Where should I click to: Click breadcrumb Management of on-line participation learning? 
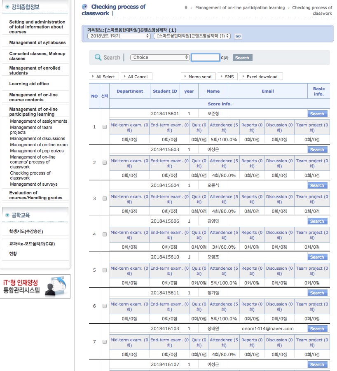pyautogui.click(x=240, y=7)
